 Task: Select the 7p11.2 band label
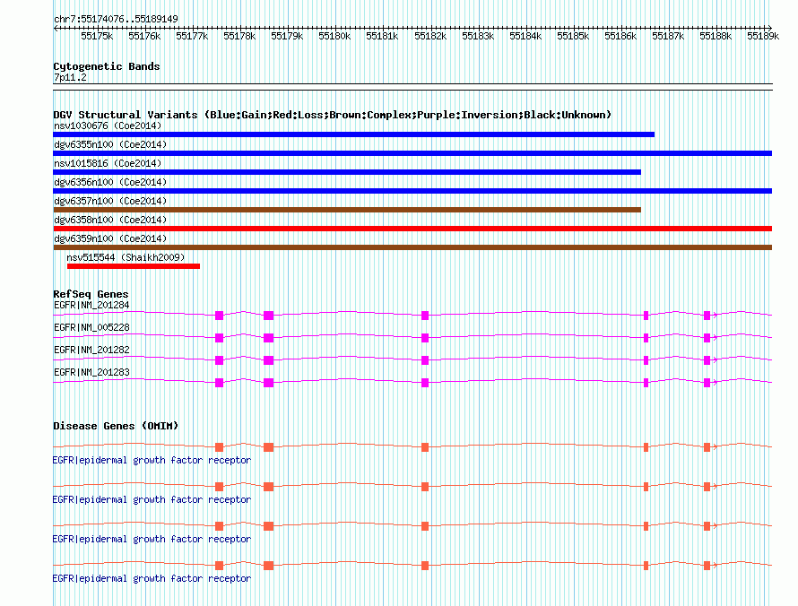70,78
